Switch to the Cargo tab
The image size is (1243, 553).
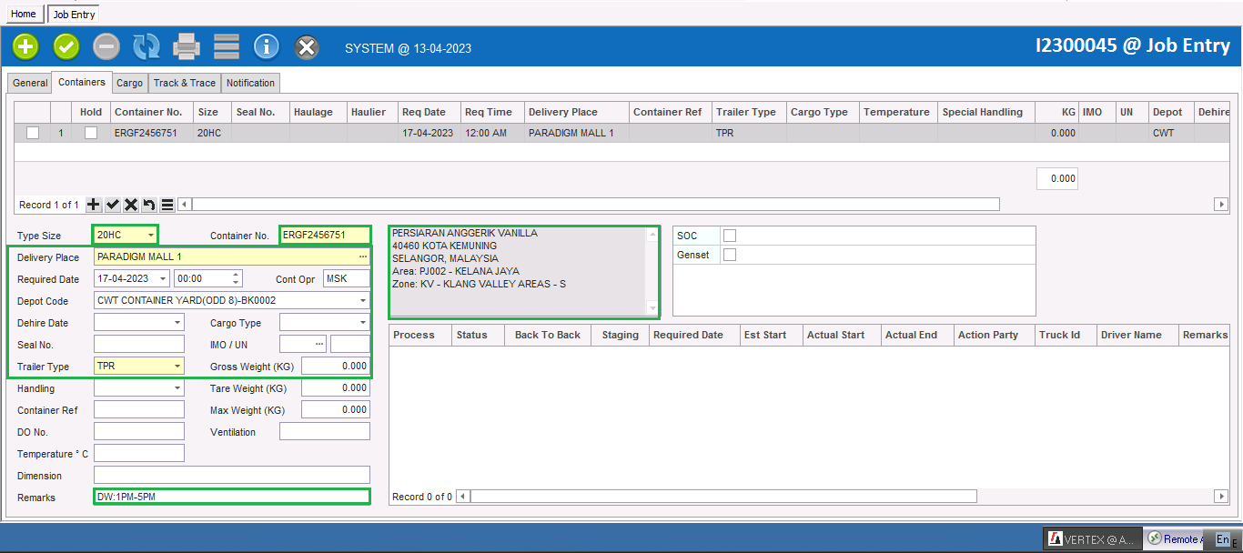tap(129, 83)
